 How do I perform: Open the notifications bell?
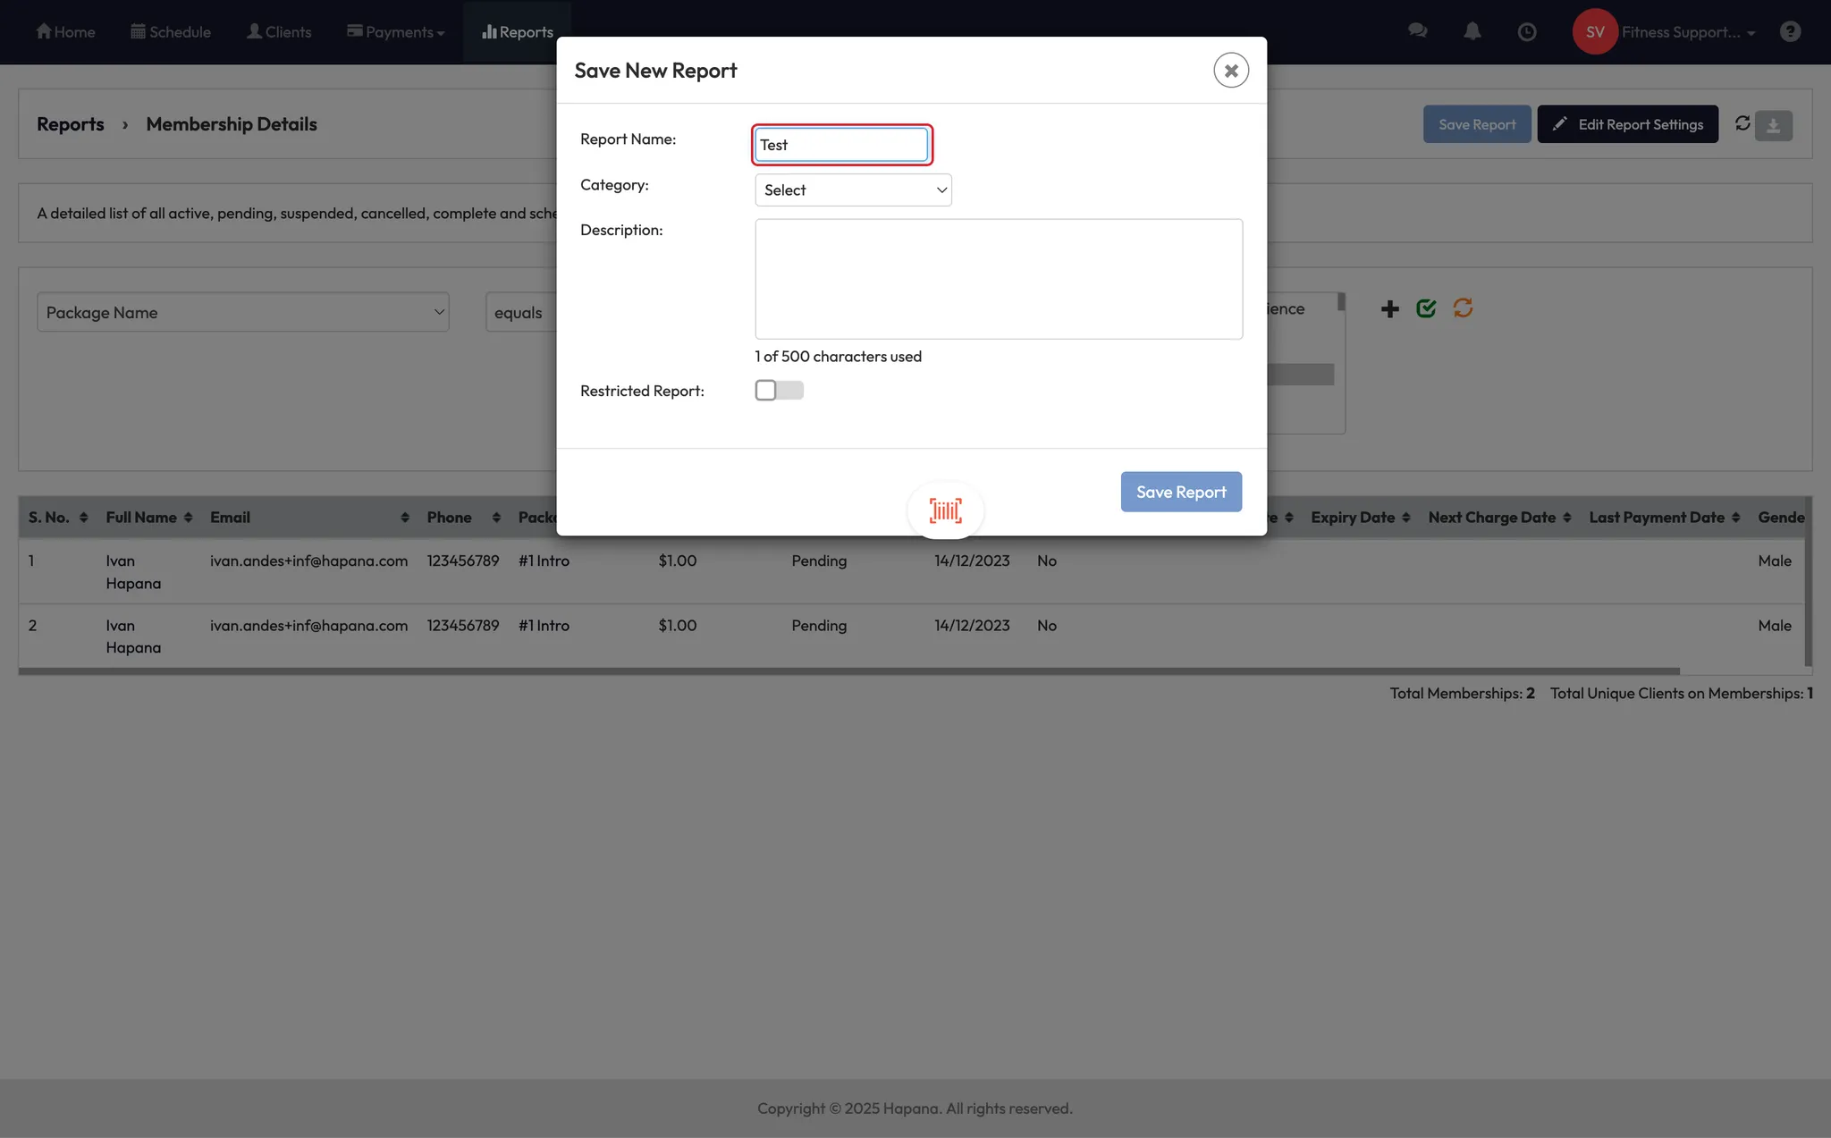(1472, 31)
